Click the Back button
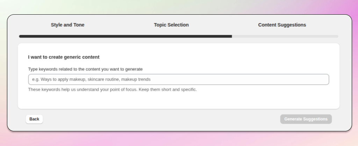Viewport: 358px width, 146px height. [x=34, y=119]
